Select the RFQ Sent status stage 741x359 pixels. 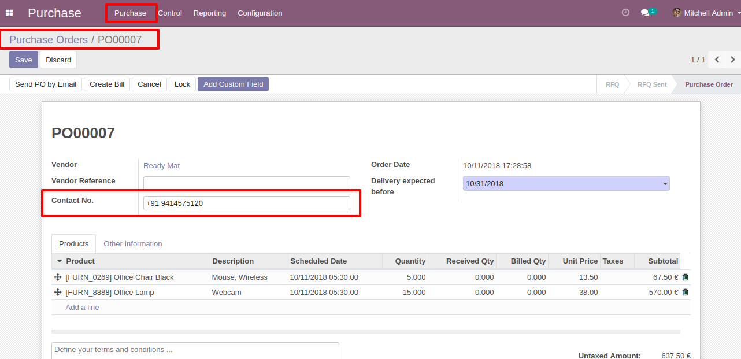click(652, 84)
